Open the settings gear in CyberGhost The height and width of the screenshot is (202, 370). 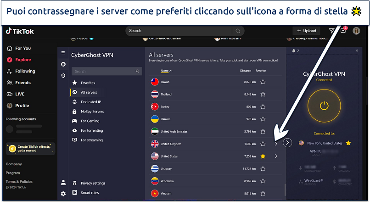click(63, 194)
